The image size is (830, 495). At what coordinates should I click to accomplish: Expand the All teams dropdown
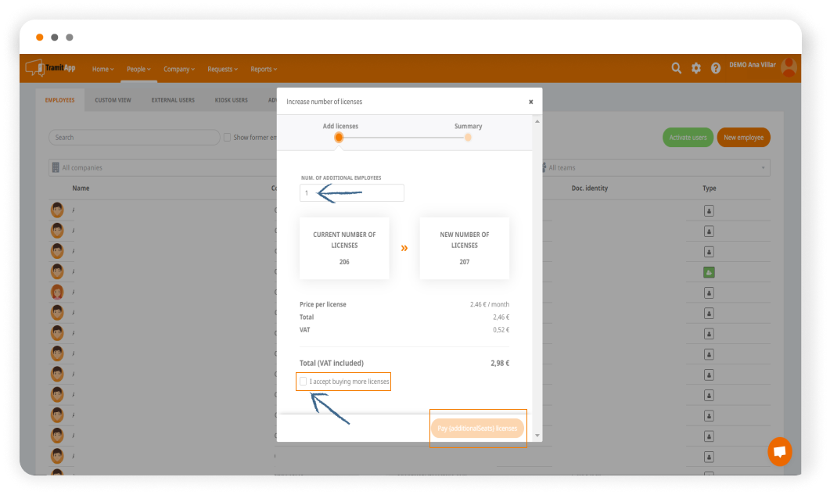[x=653, y=167]
